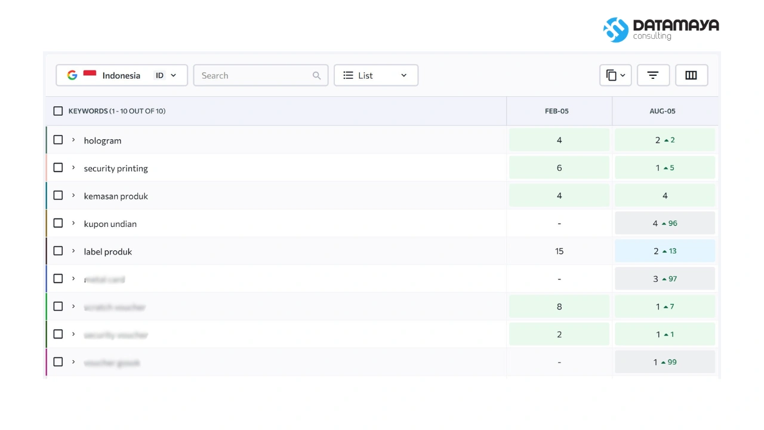Open the List view dropdown
The image size is (764, 430).
click(376, 75)
